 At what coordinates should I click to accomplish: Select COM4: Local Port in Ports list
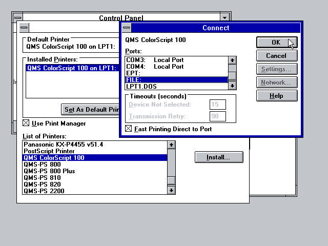pos(176,67)
